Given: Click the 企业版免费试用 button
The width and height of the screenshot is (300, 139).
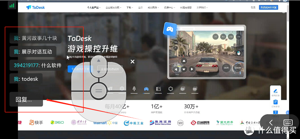Looking at the screenshot, I should coord(110,69).
